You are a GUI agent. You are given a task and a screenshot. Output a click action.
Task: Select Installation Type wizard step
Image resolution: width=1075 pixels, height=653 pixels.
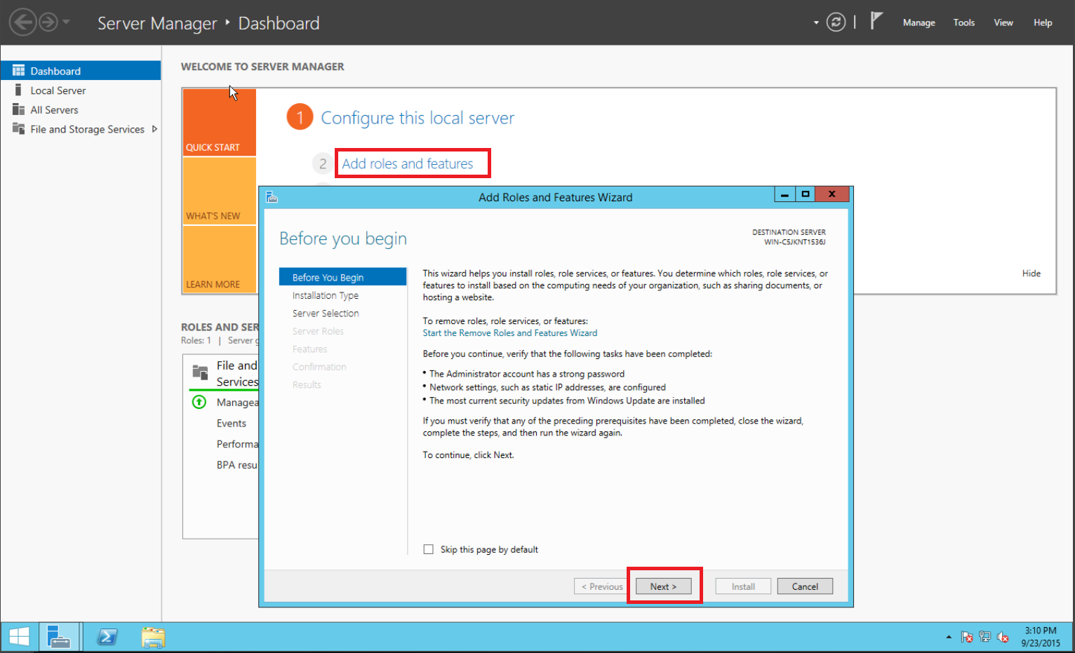(x=326, y=296)
